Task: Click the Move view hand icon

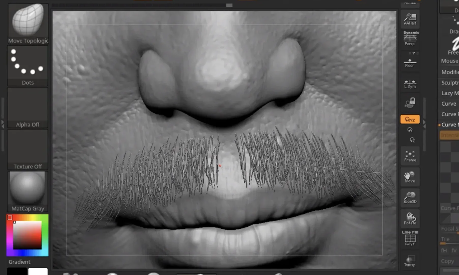Action: [x=410, y=177]
